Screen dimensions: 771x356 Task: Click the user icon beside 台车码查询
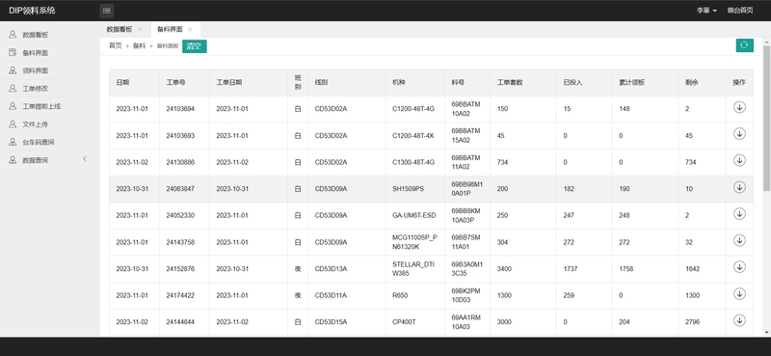tap(13, 142)
